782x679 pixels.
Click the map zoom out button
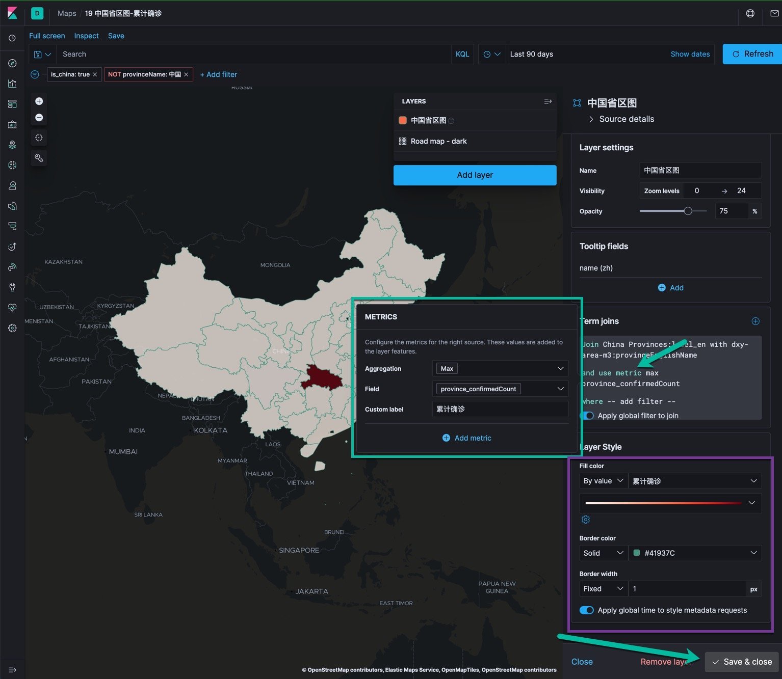pyautogui.click(x=39, y=118)
